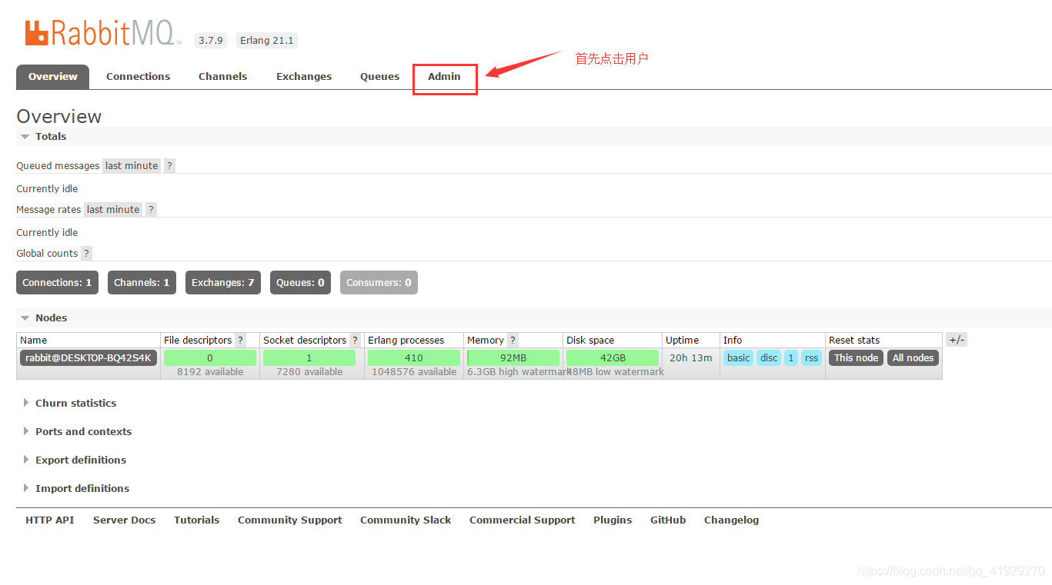Open the Connections tab
Image resolution: width=1052 pixels, height=585 pixels.
coord(138,77)
